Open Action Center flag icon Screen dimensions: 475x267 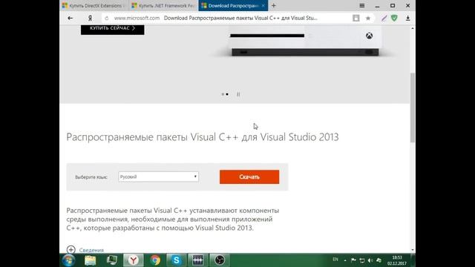click(x=353, y=260)
